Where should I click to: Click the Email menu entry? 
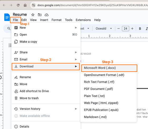[46, 59]
